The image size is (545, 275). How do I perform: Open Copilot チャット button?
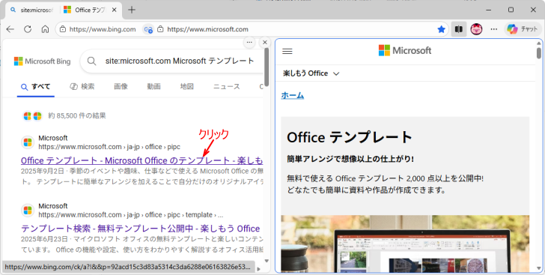523,29
